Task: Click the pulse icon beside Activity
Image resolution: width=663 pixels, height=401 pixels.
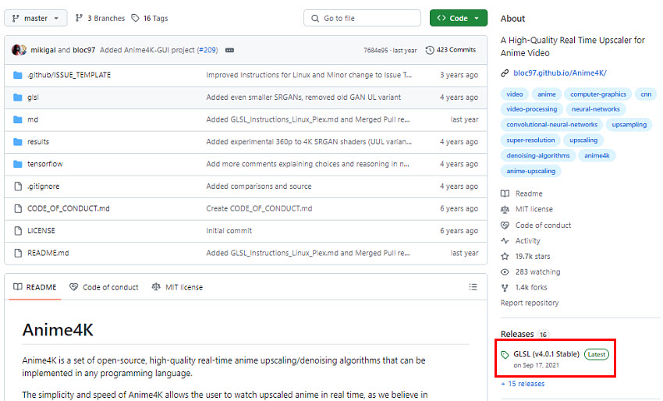Action: click(505, 241)
